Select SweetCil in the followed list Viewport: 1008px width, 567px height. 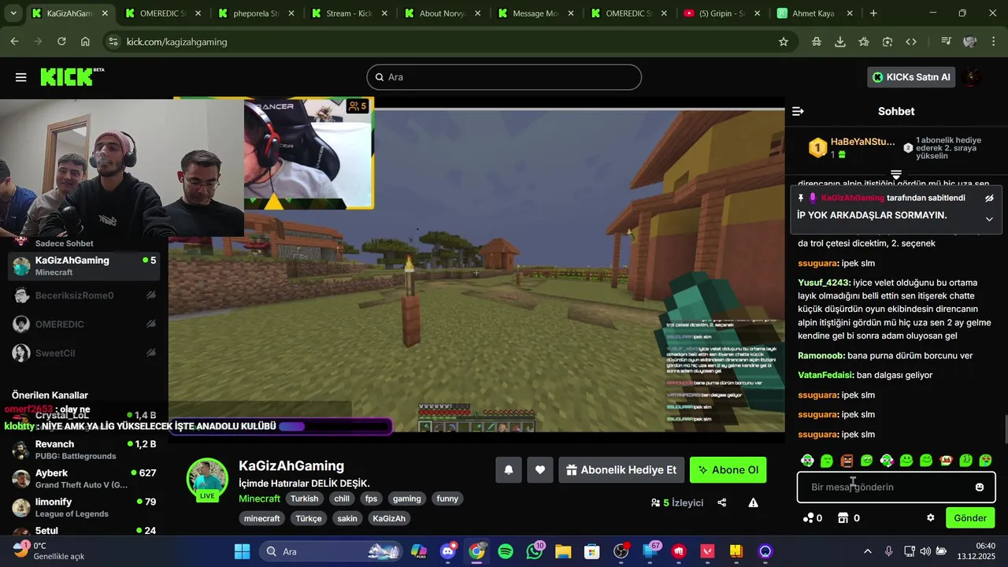[83, 353]
